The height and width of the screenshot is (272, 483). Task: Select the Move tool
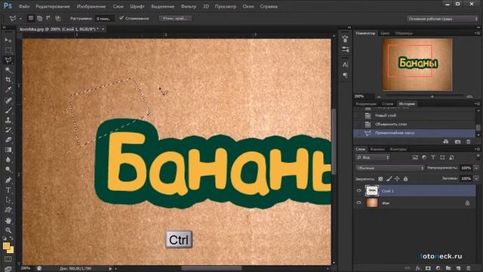8,40
